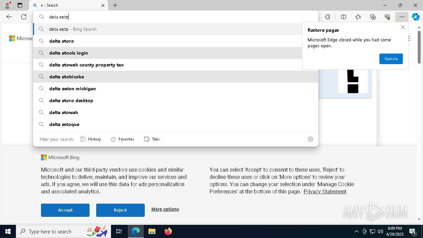
Task: Open the Windows Start menu
Action: tap(8, 231)
